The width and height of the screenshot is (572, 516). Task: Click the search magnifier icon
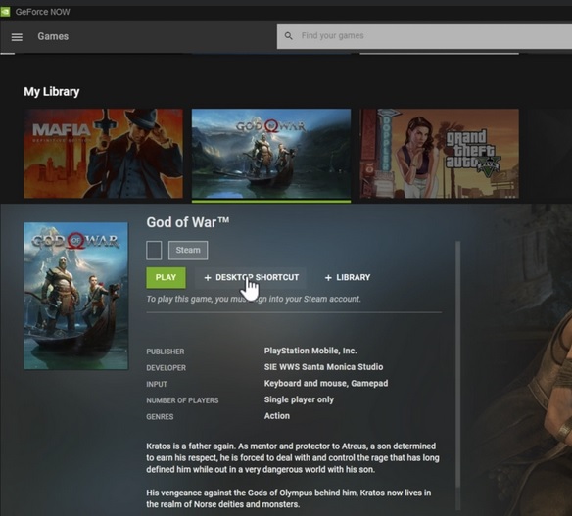pyautogui.click(x=289, y=36)
